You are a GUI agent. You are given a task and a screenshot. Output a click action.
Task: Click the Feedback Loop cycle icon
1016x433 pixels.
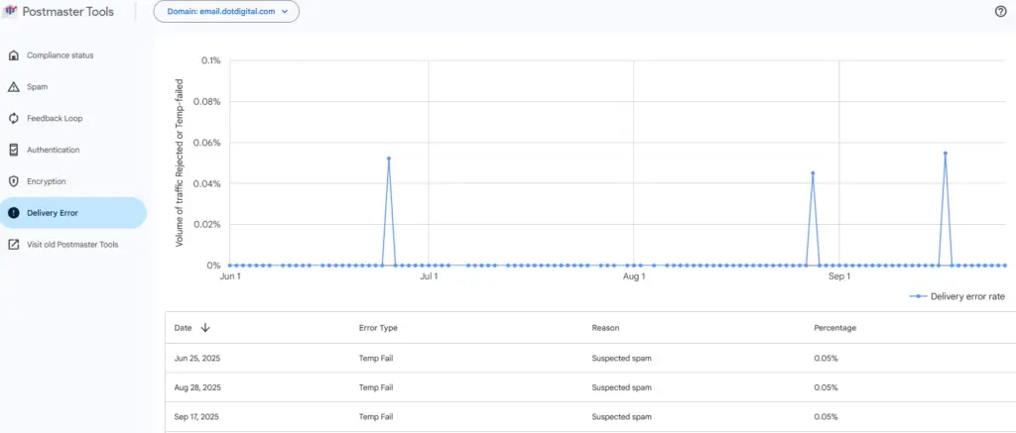[14, 118]
